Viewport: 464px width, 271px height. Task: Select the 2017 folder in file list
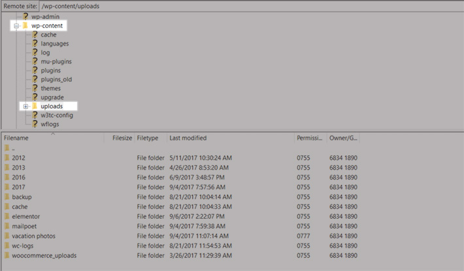[18, 187]
